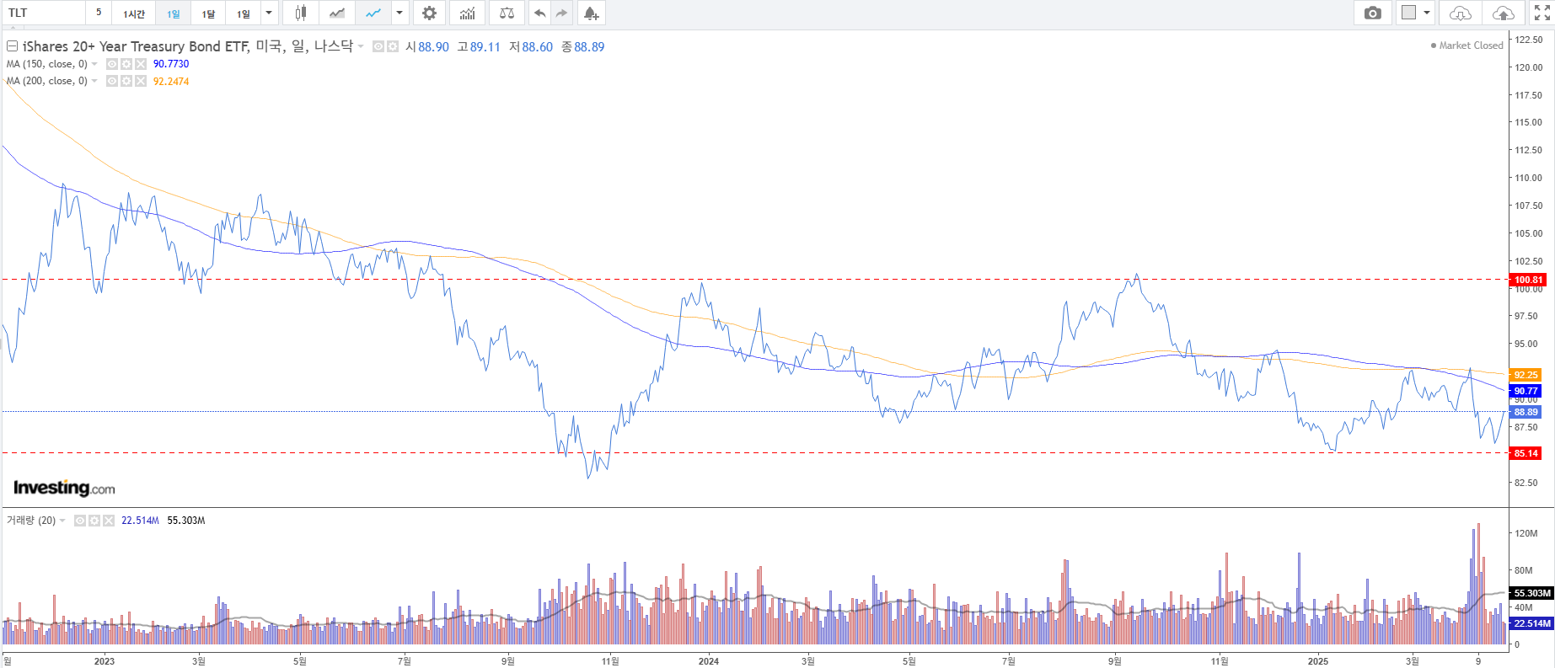Click the 2023 label on time axis
The image size is (1555, 668).
pyautogui.click(x=105, y=660)
